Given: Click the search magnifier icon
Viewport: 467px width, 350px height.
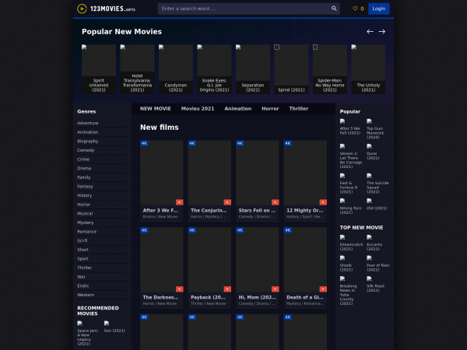Looking at the screenshot, I should pyautogui.click(x=334, y=9).
